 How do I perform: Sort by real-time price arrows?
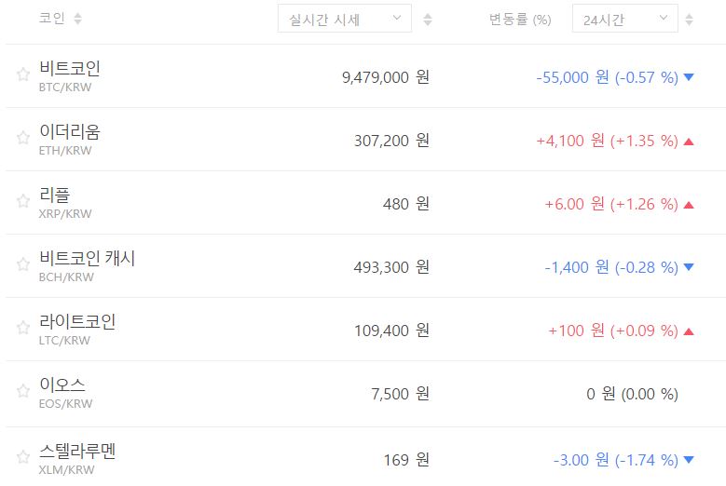[428, 19]
